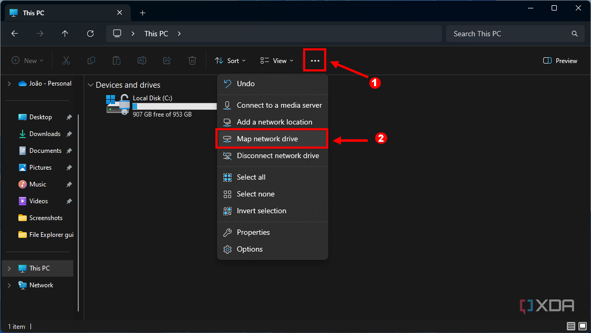Select the Rename icon in the toolbar
The height and width of the screenshot is (333, 591).
pyautogui.click(x=141, y=60)
